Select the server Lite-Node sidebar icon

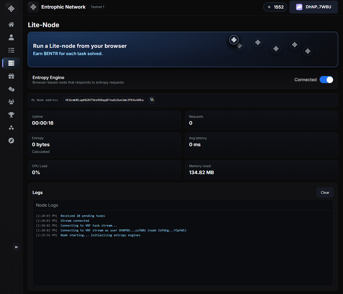[11, 63]
